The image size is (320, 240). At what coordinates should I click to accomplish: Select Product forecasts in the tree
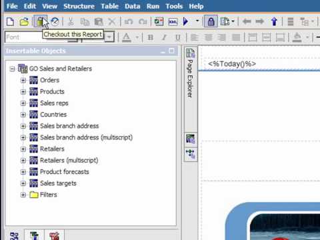coord(65,172)
